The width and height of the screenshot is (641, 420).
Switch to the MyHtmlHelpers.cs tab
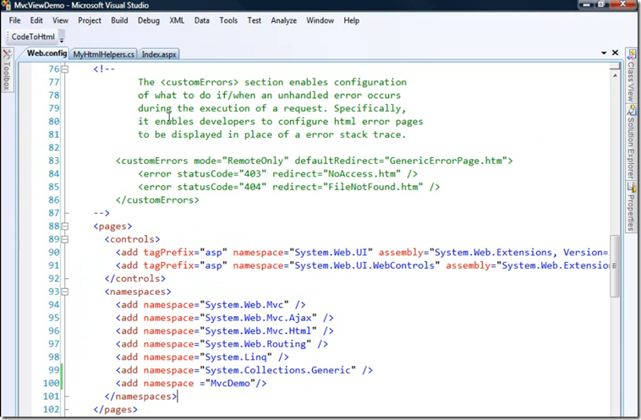tap(103, 54)
